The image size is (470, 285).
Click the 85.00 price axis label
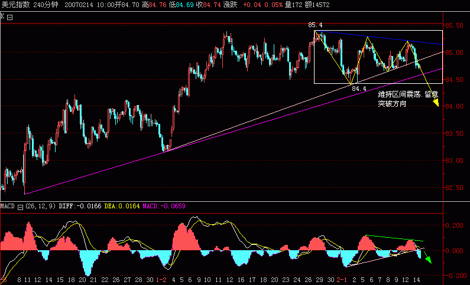click(x=454, y=53)
